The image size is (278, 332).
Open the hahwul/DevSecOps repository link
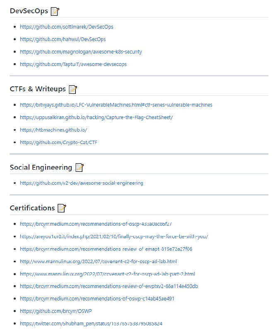pos(63,39)
